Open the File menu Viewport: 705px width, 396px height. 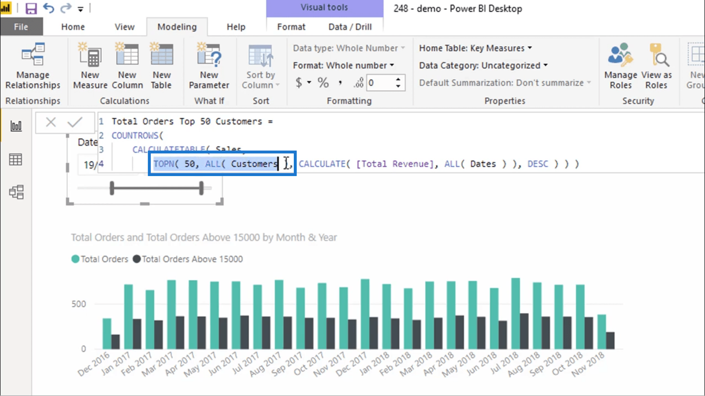pyautogui.click(x=21, y=27)
